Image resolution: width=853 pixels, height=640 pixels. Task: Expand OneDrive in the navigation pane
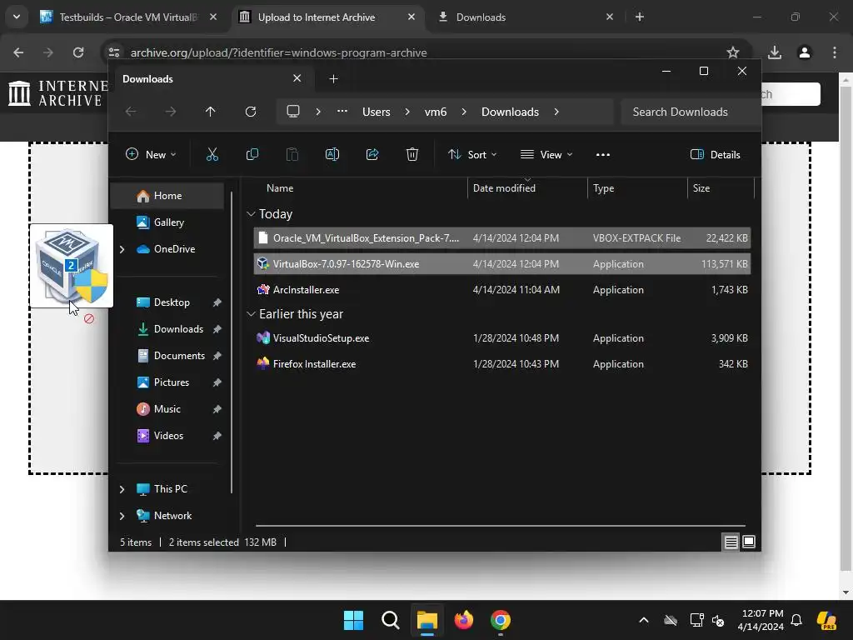(122, 249)
